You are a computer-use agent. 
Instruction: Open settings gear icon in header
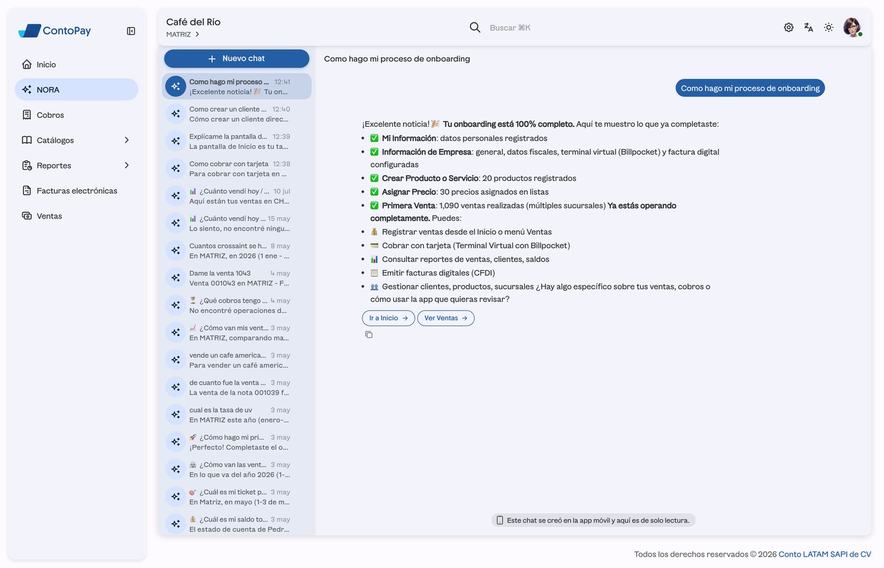[x=789, y=28]
